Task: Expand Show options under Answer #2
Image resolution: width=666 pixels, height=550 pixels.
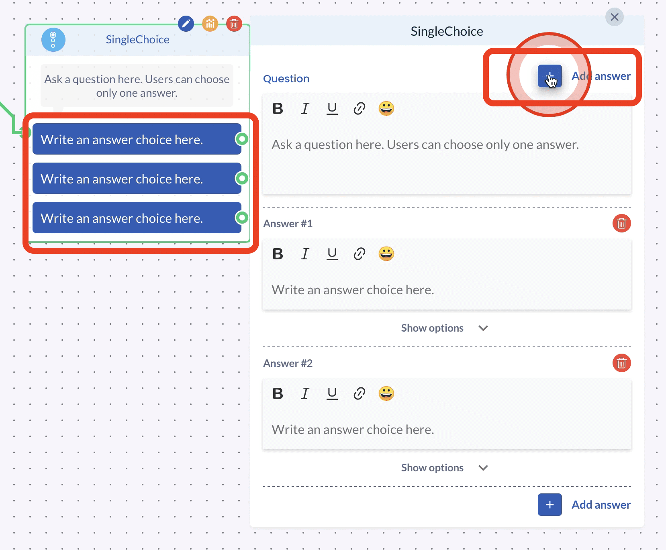Action: [x=444, y=468]
